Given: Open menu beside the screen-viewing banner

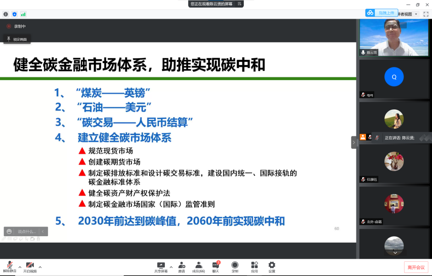Looking at the screenshot, I should (239, 4).
